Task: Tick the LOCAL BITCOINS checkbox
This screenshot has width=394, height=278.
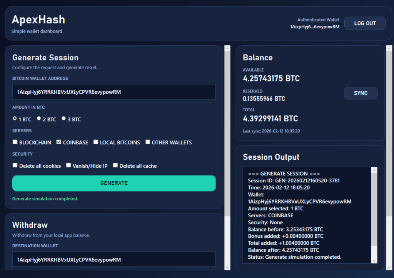Action: 96,142
